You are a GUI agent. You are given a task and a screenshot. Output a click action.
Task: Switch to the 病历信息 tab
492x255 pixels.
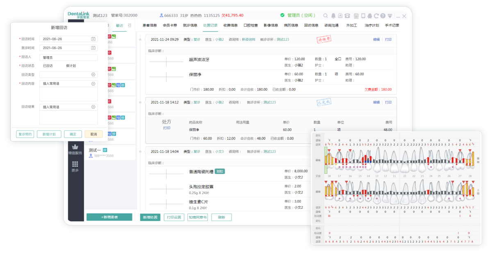pos(291,25)
